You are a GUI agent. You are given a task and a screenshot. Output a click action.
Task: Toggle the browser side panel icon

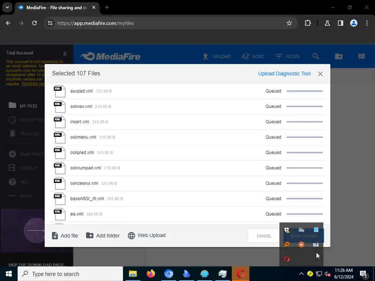(x=341, y=23)
